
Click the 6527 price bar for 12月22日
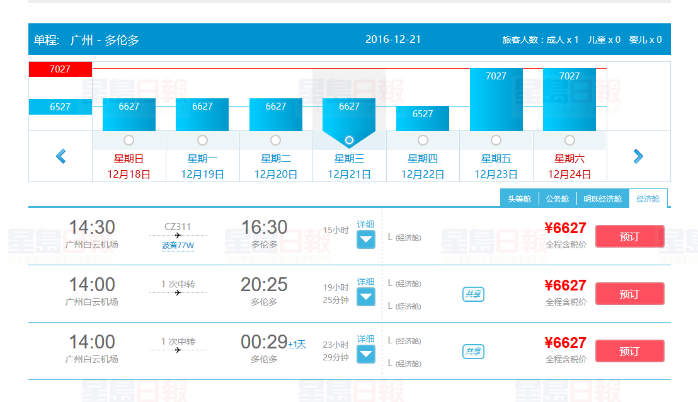423,118
